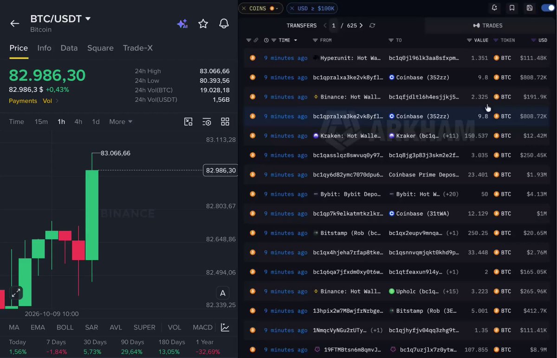Open the indicator chart icon beside MACD
The height and width of the screenshot is (358, 557).
[225, 327]
